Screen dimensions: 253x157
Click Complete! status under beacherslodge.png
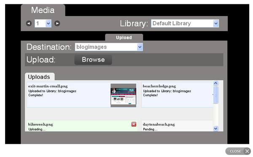click(x=151, y=95)
